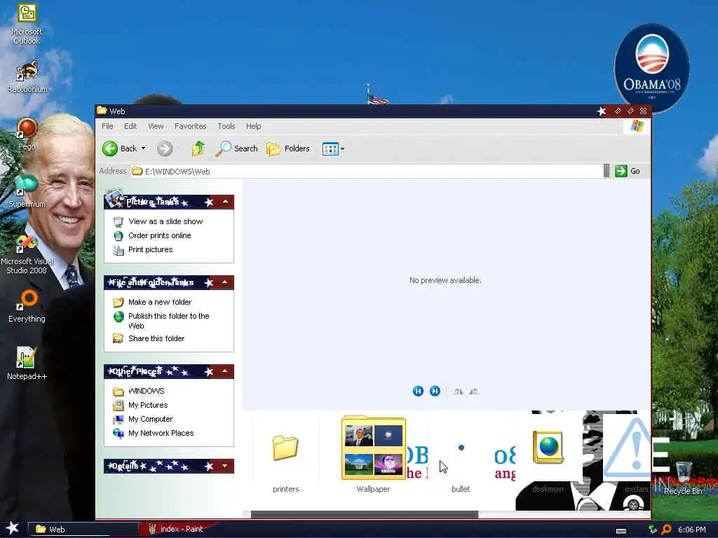Screen dimensions: 718x538
Task: Click the green Back arrow
Action: click(110, 149)
